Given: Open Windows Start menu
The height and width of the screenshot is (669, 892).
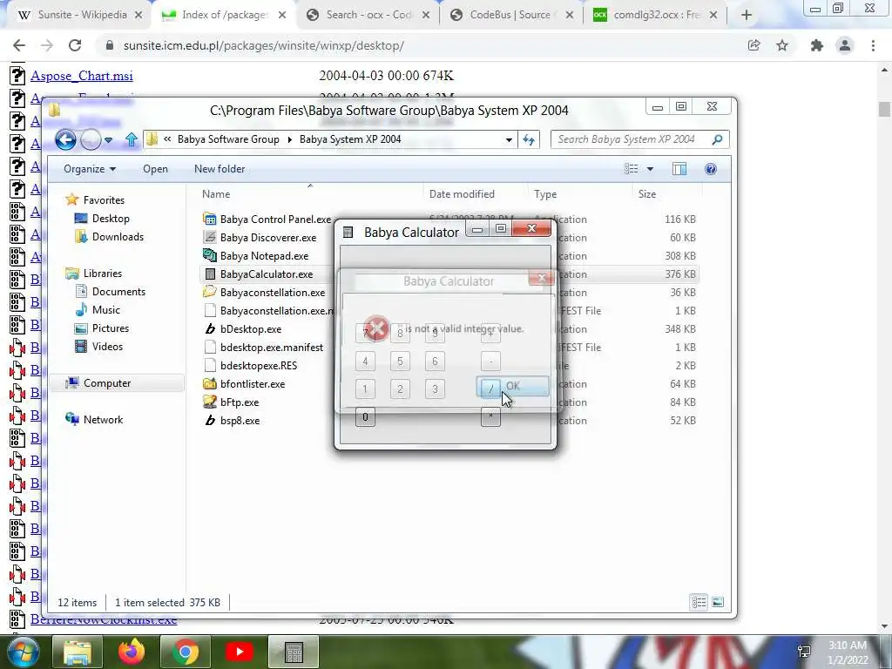Looking at the screenshot, I should pyautogui.click(x=23, y=652).
